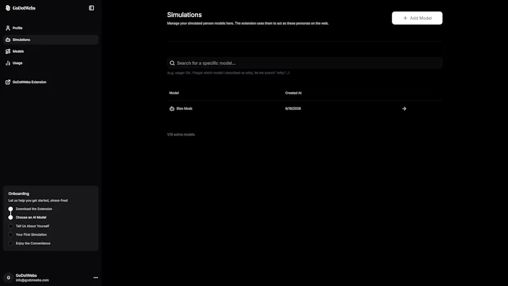
Task: Open the Profile page
Action: coord(51,28)
